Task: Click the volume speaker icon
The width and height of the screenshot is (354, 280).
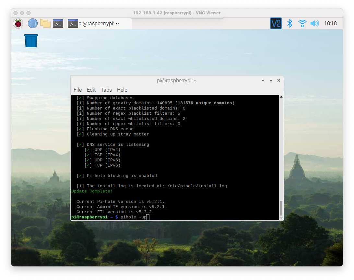Action: (x=314, y=23)
